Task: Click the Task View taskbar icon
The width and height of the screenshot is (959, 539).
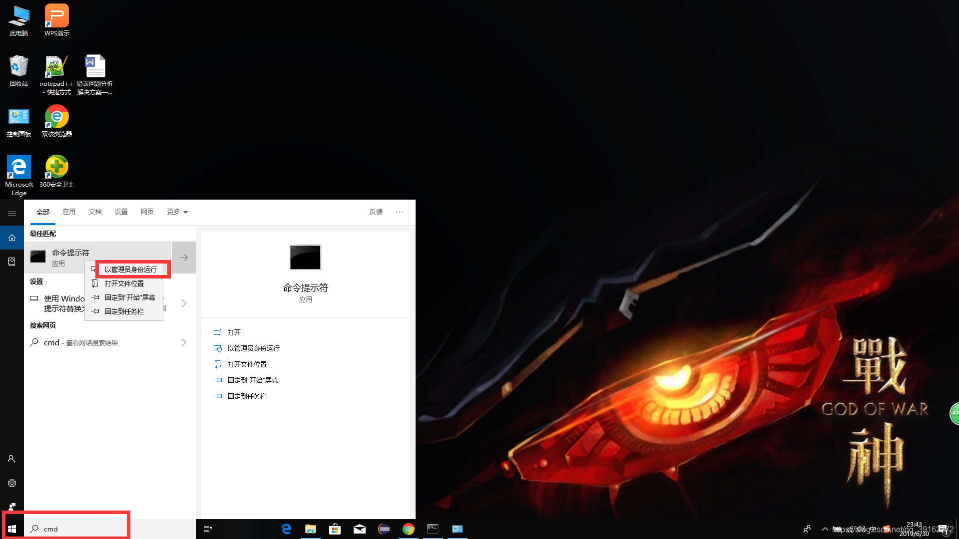Action: (x=208, y=529)
